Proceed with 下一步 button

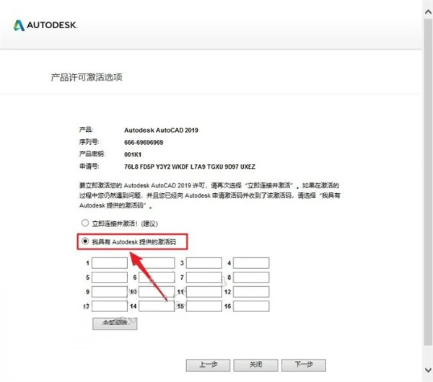tap(304, 365)
